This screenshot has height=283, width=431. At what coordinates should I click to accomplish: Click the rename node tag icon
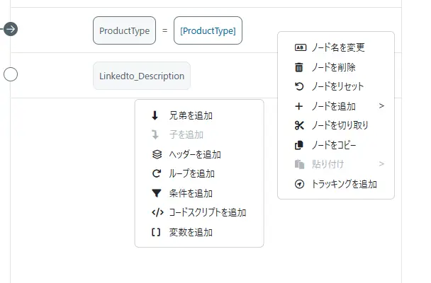point(299,48)
